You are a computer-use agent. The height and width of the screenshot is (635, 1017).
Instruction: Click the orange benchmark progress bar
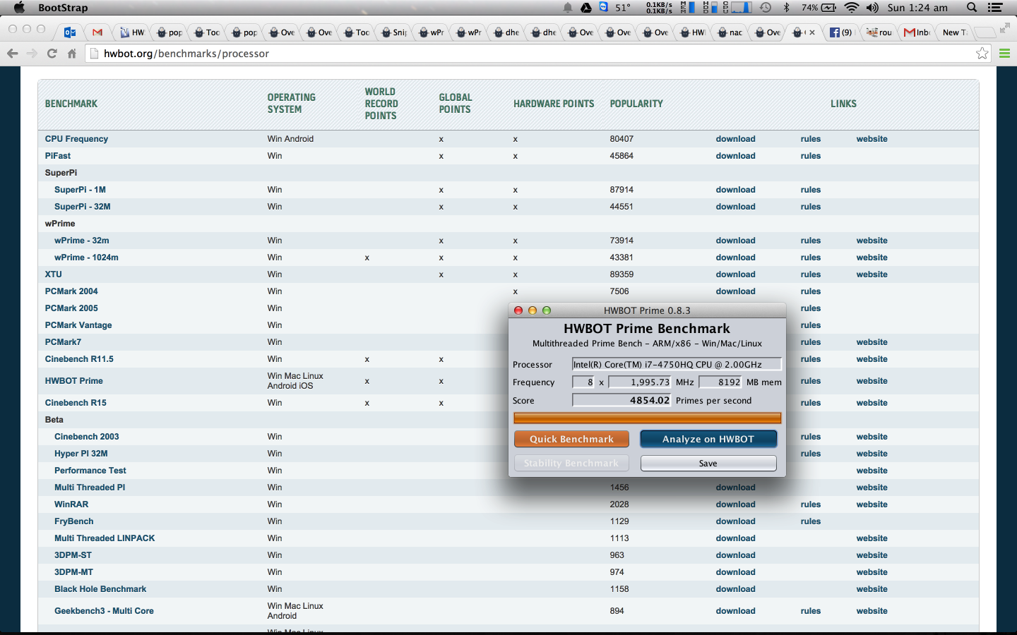click(x=647, y=418)
